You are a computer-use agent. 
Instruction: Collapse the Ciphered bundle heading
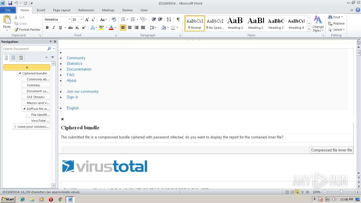point(19,73)
